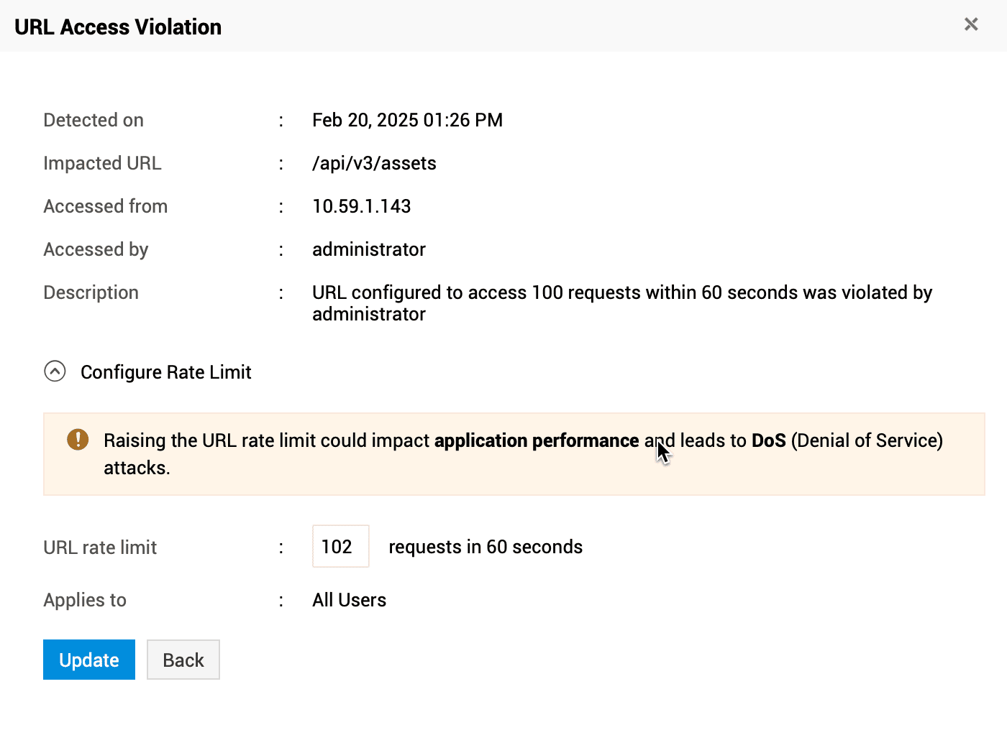Click the 'requests in 60 seconds' label

click(486, 547)
